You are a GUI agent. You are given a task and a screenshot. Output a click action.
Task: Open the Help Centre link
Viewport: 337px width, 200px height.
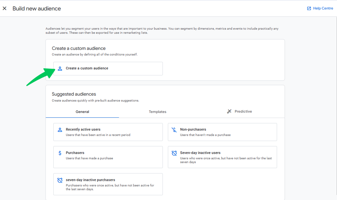(x=320, y=9)
